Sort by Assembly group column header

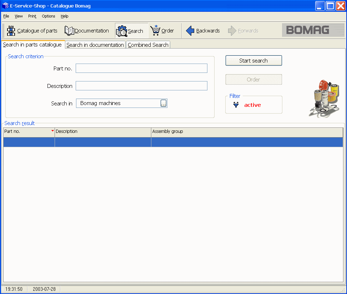click(x=247, y=132)
